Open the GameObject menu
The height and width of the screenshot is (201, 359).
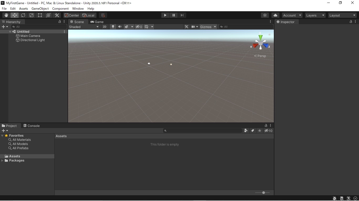point(40,8)
